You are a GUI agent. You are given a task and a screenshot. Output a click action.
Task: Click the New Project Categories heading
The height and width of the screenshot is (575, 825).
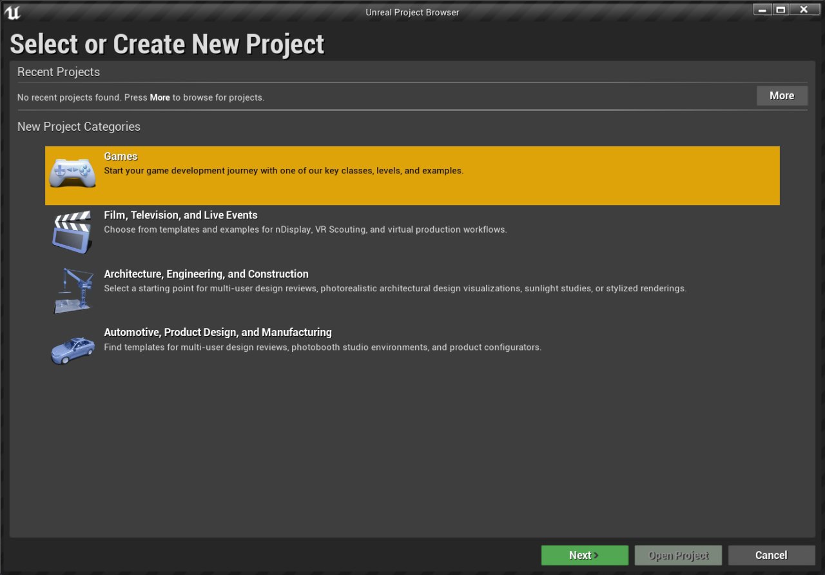pos(79,126)
